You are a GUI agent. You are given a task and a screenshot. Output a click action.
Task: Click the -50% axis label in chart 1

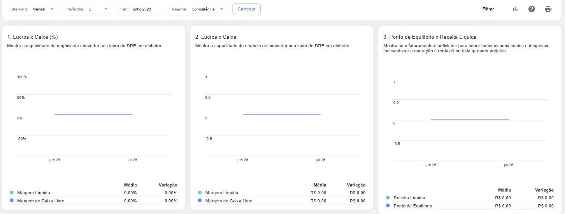[x=21, y=139]
